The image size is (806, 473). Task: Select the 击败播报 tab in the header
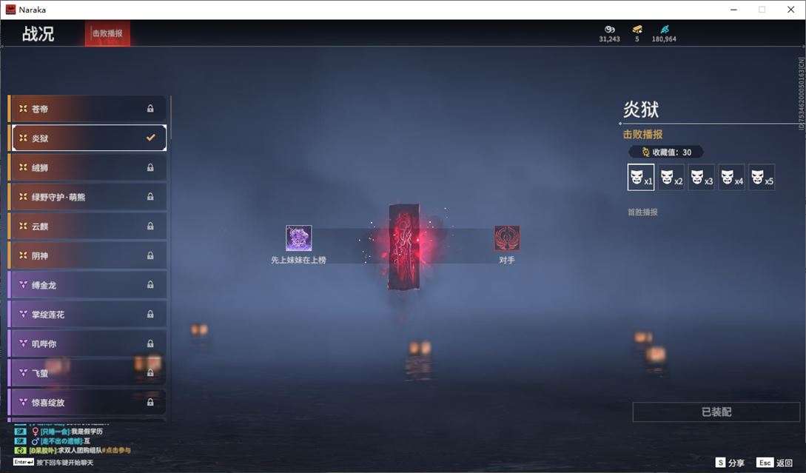107,33
